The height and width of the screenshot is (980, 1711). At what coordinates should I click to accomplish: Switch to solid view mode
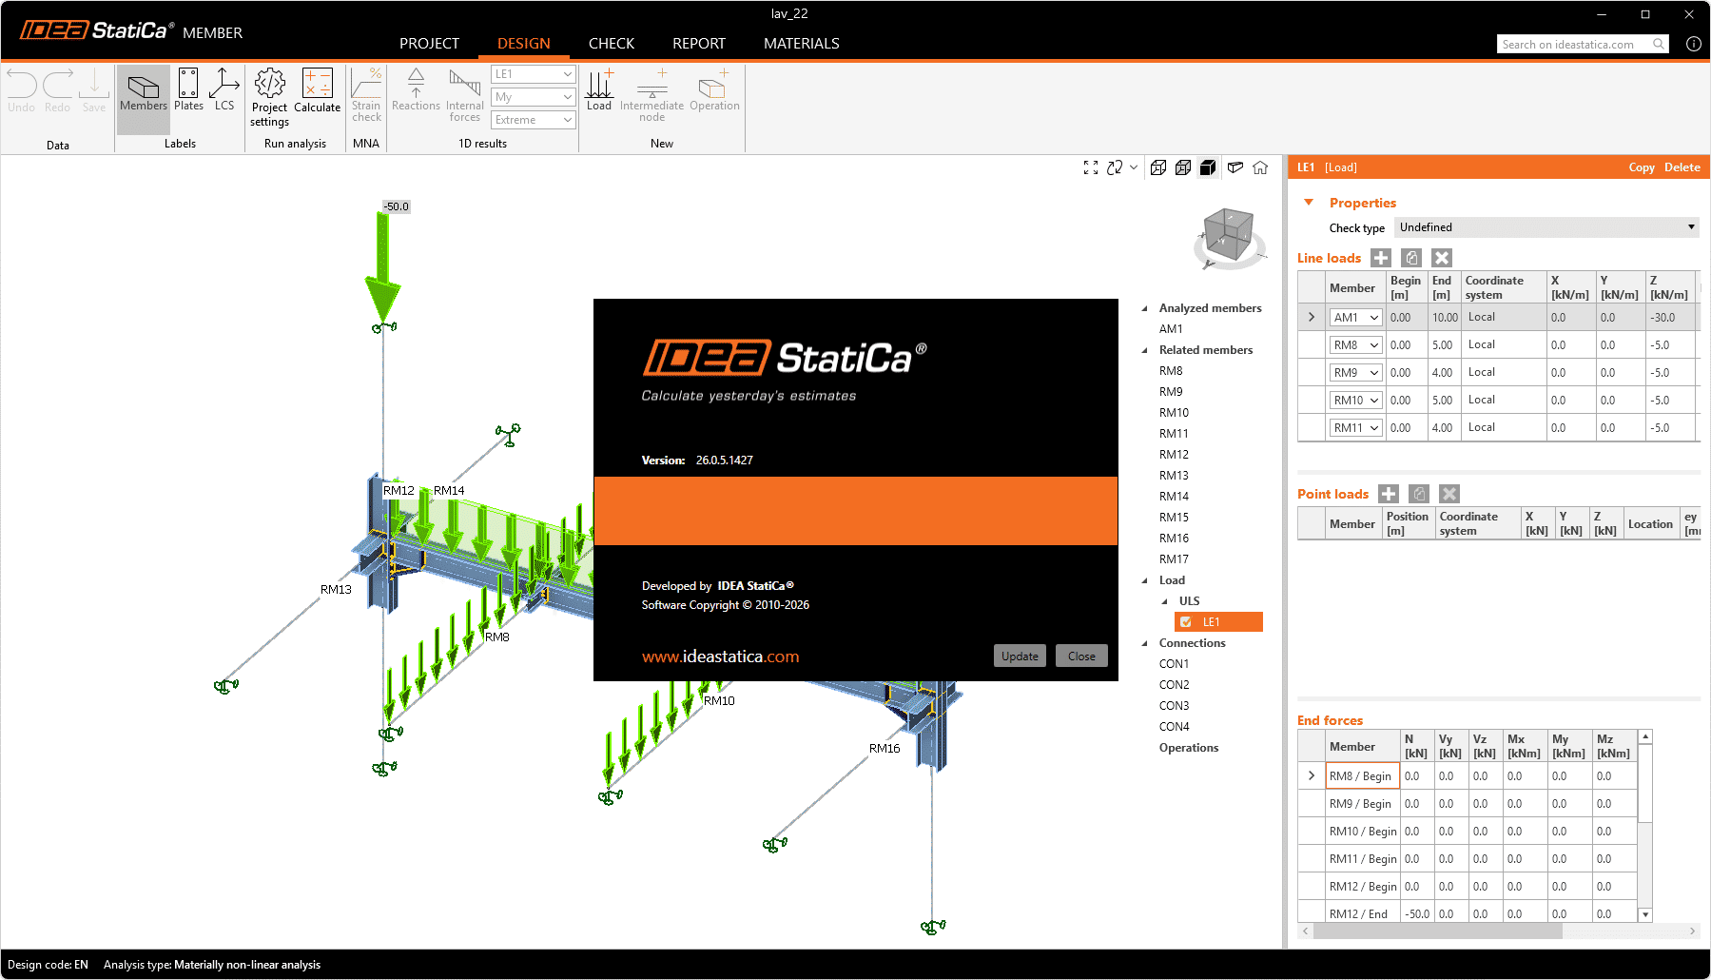click(x=1208, y=167)
